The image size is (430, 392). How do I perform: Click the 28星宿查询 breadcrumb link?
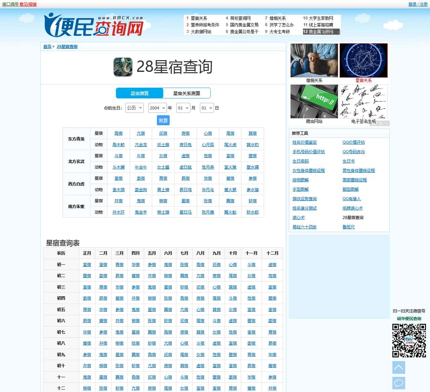pos(67,47)
